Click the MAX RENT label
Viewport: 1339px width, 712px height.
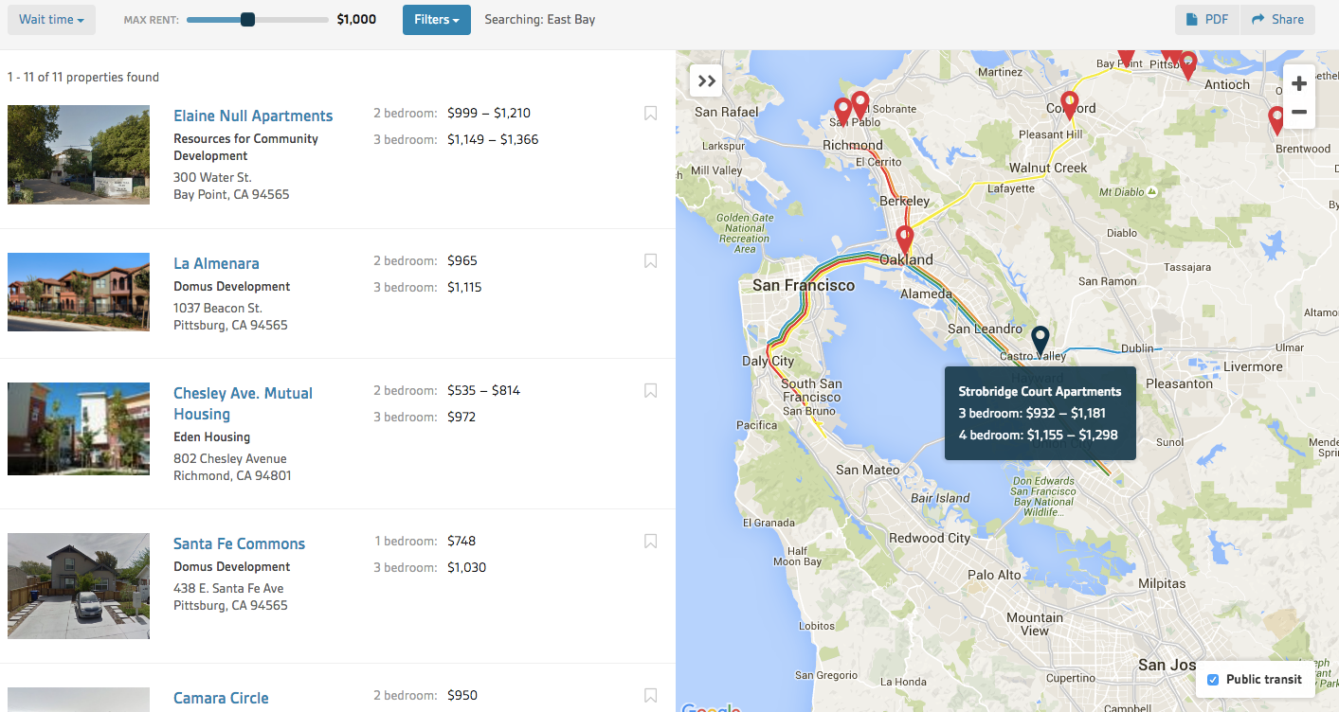[152, 20]
